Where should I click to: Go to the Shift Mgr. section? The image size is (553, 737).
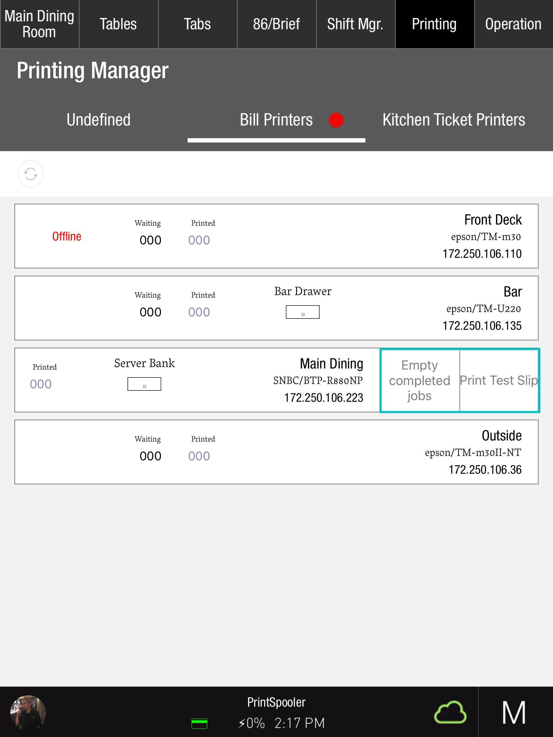tap(355, 24)
